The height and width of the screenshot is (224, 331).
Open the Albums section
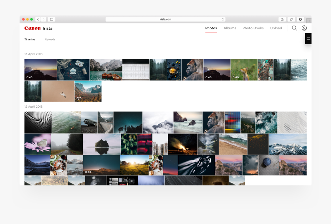tap(230, 28)
